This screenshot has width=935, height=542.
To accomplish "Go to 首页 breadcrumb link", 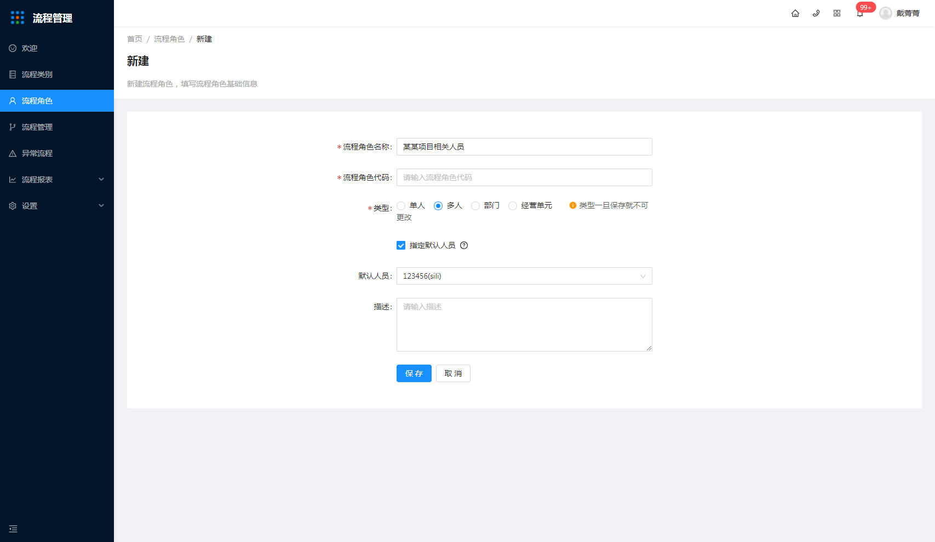I will coord(135,39).
